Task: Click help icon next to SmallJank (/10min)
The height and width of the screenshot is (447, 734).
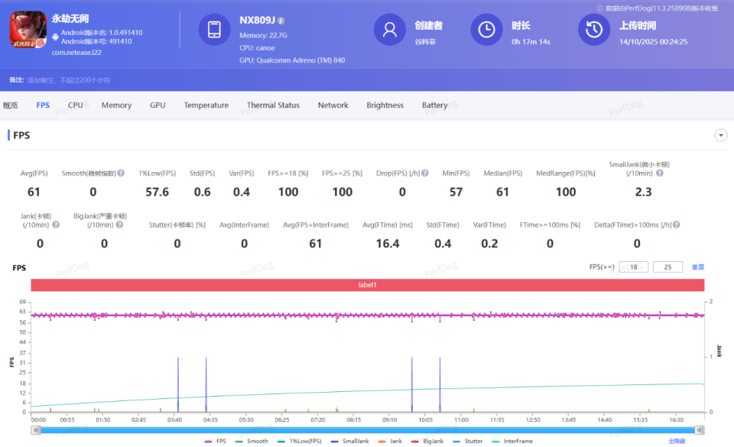Action: point(659,173)
